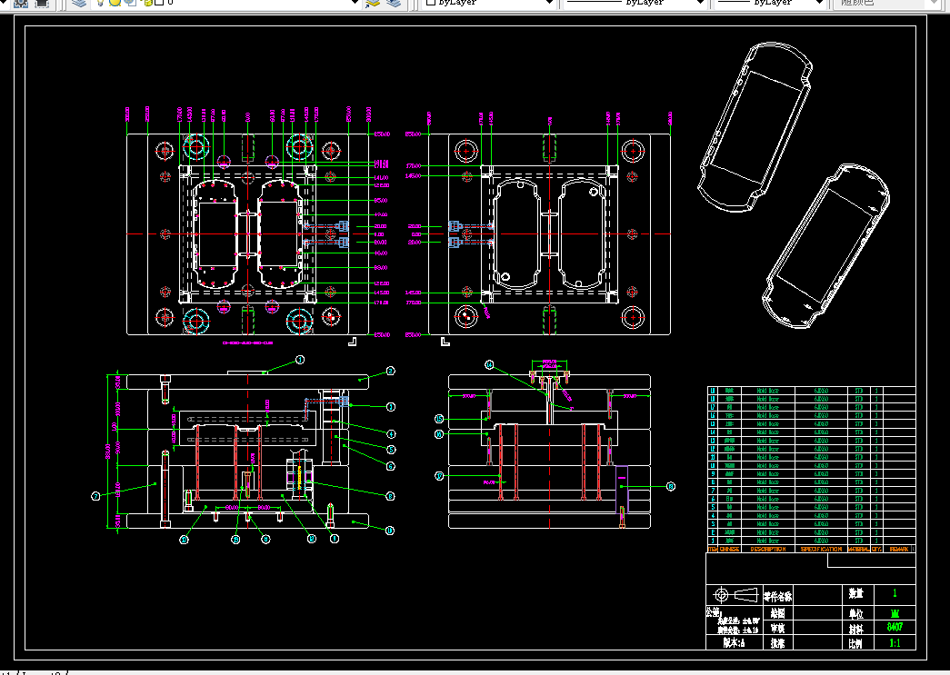Expand the layer list dropdown arrow

tap(355, 3)
